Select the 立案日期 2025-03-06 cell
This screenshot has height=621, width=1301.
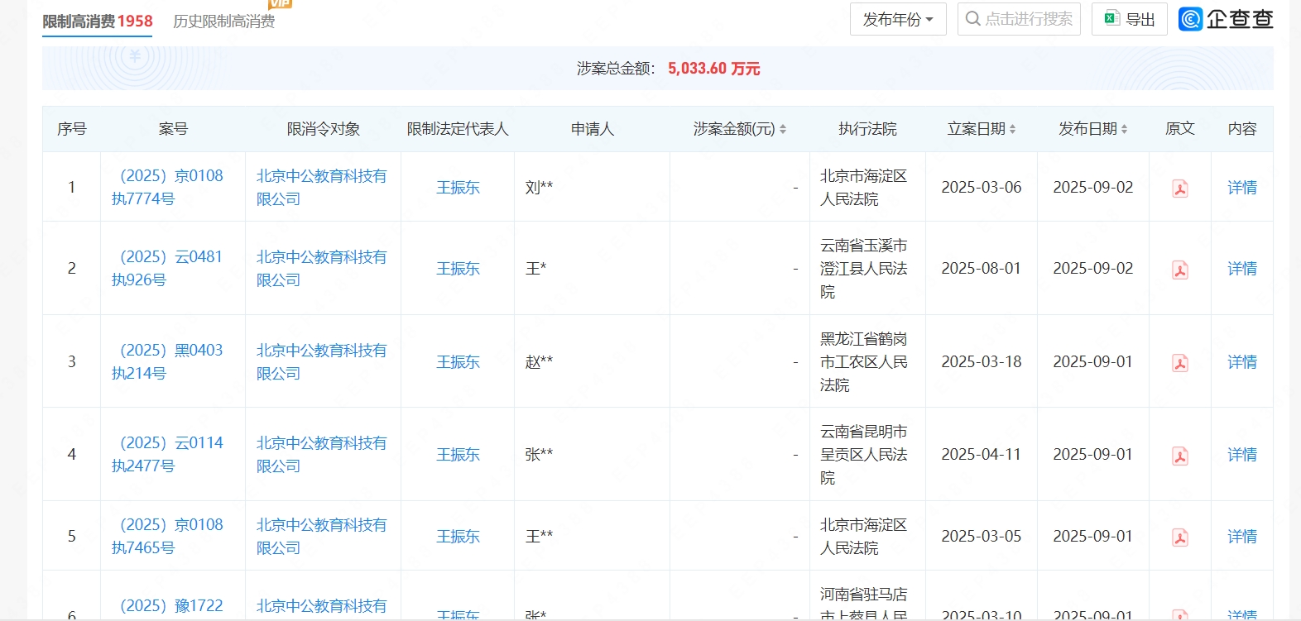pos(982,188)
